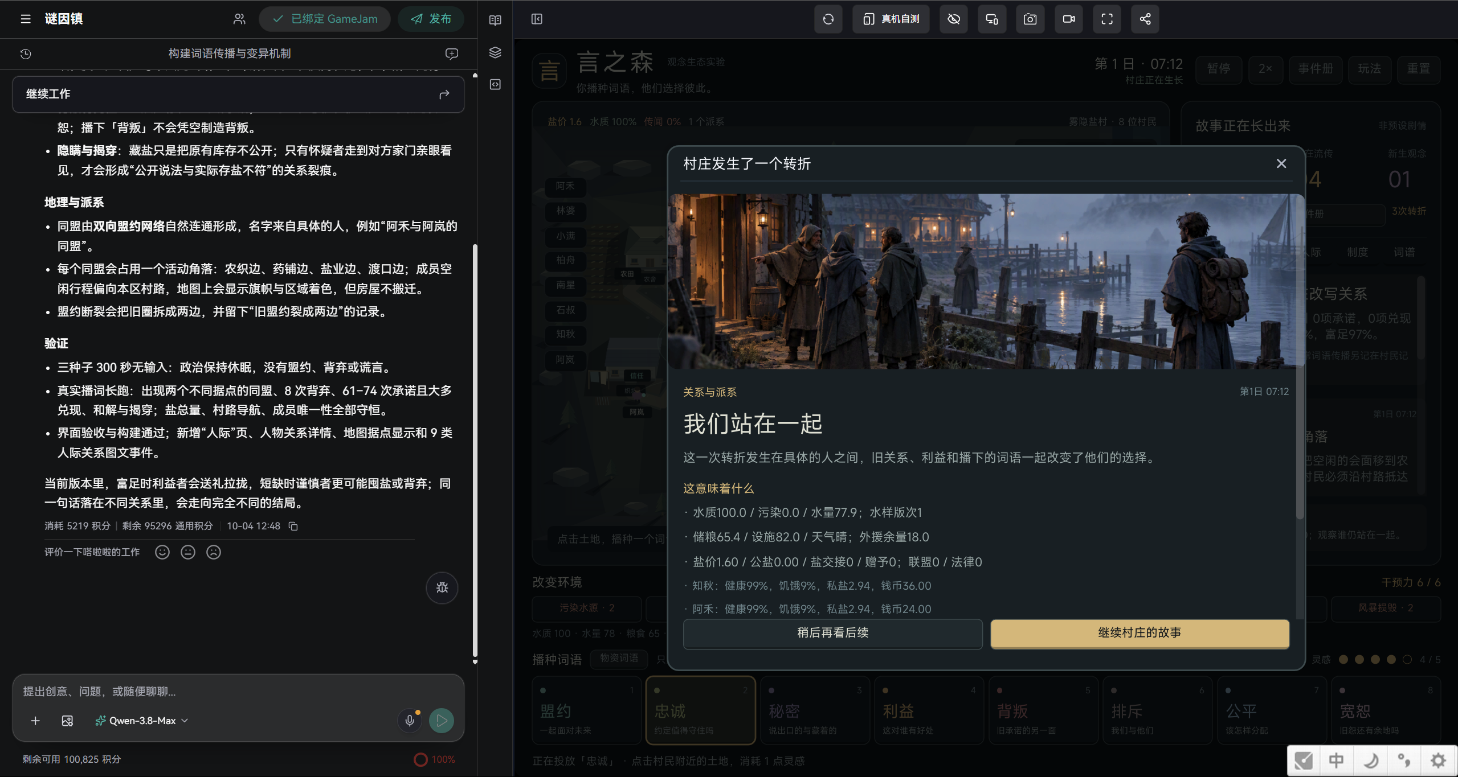Viewport: 1458px width, 777px height.
Task: Open the code panel icon in side strip
Action: pos(495,84)
